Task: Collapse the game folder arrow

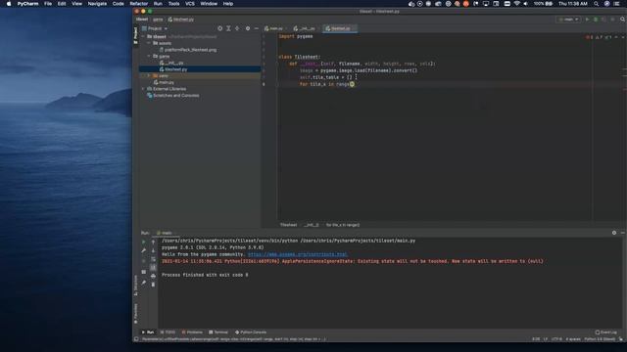Action: click(x=149, y=57)
